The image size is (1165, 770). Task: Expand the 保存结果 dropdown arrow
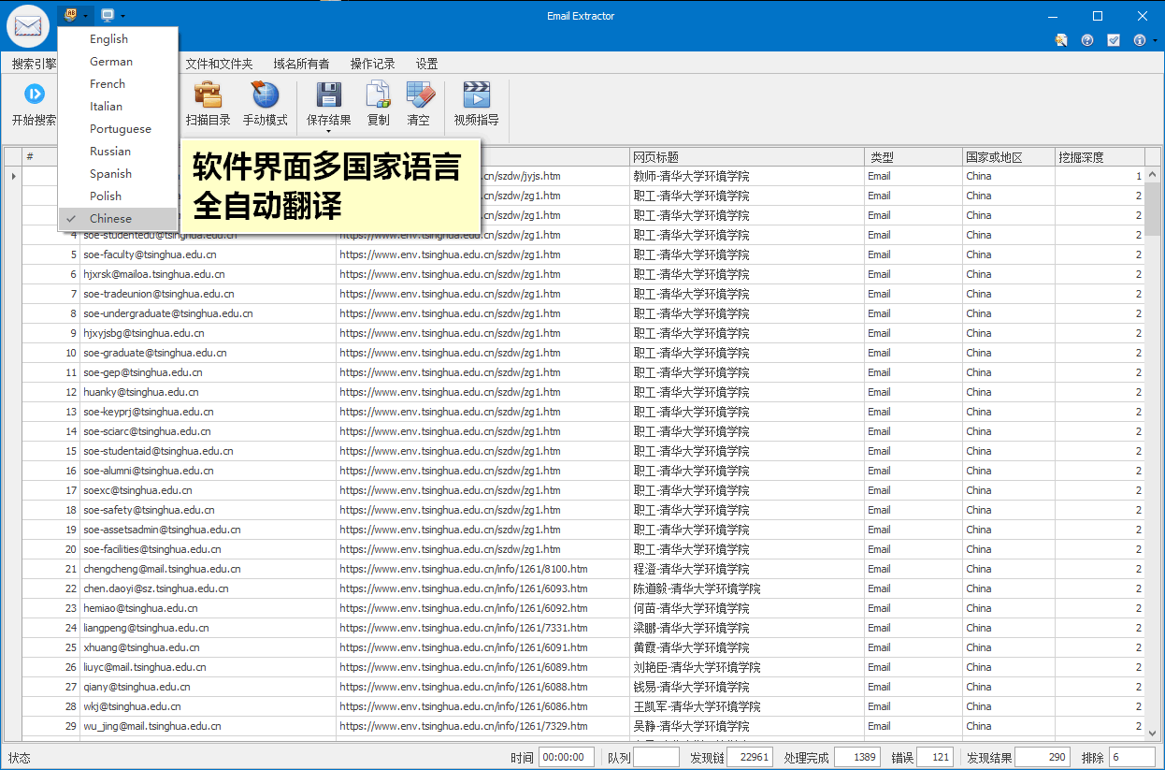(328, 132)
